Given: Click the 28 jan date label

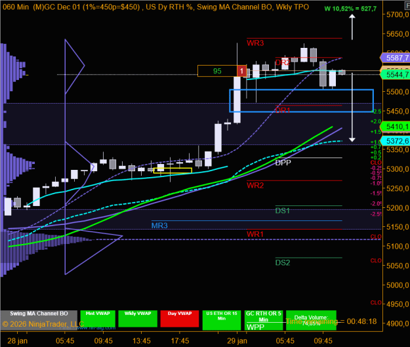Looking at the screenshot, I should click(x=17, y=341).
